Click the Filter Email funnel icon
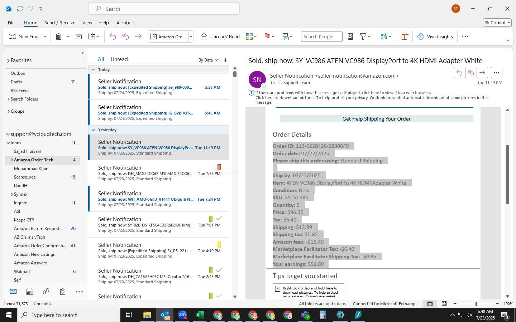Viewport: 516px width, 322px height. 363,36
